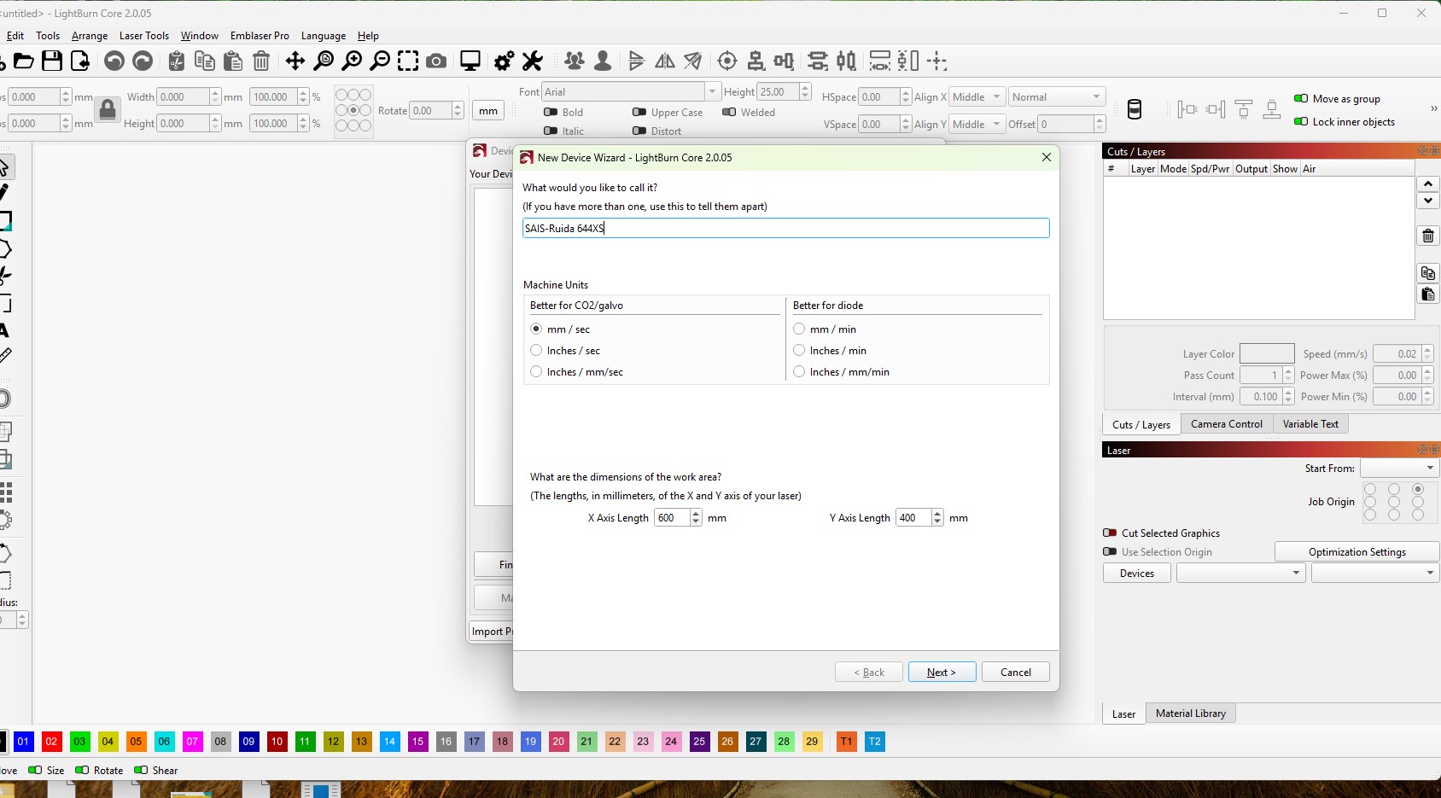1441x798 pixels.
Task: Open the Normal text style dropdown
Action: (1057, 96)
